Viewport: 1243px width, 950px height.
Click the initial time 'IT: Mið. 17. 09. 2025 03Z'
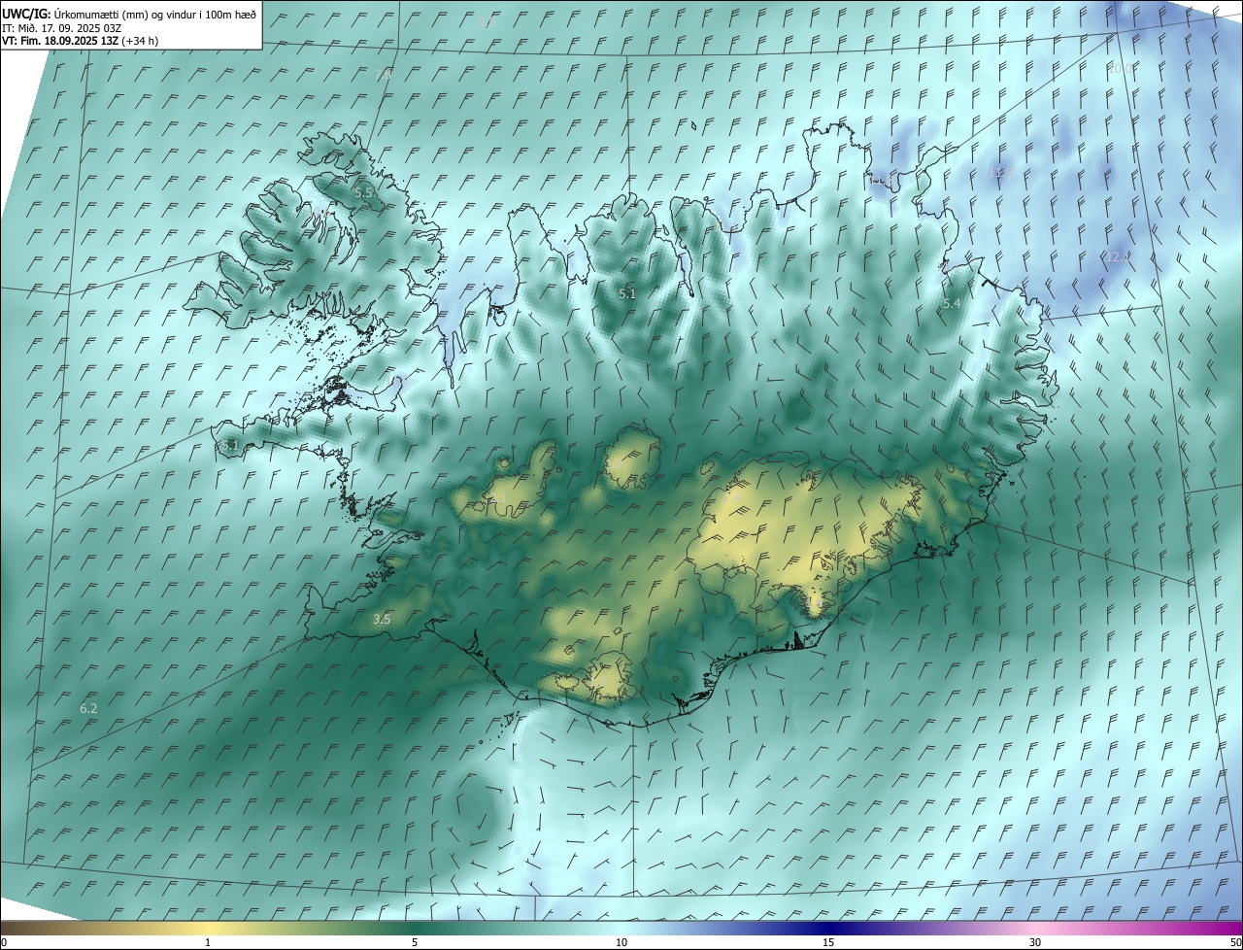pyautogui.click(x=61, y=28)
